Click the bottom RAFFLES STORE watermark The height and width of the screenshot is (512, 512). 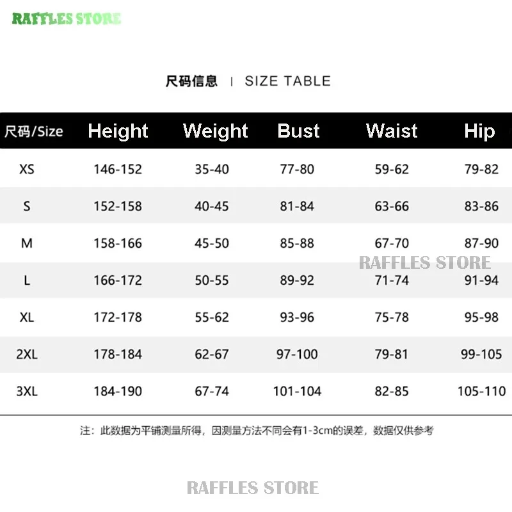[x=253, y=488]
